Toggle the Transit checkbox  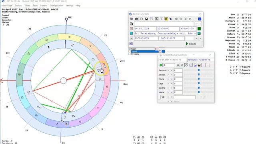(x=130, y=52)
